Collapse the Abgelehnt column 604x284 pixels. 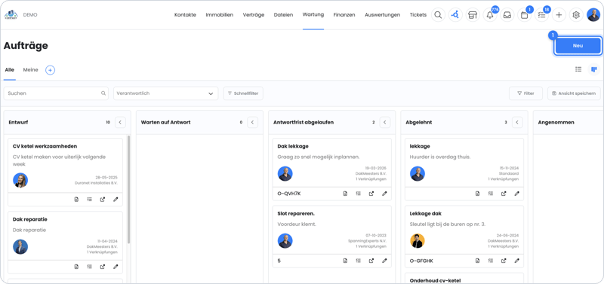[x=517, y=122]
